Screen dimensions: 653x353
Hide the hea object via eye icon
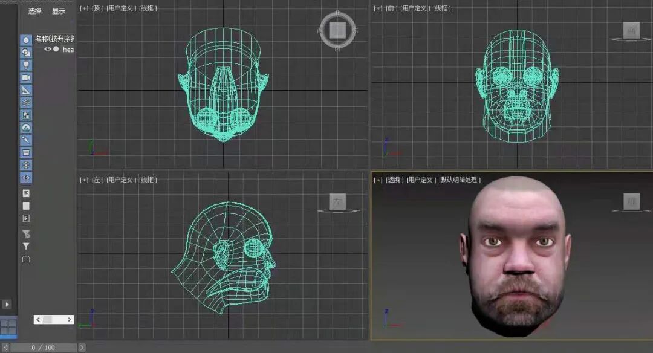[48, 49]
